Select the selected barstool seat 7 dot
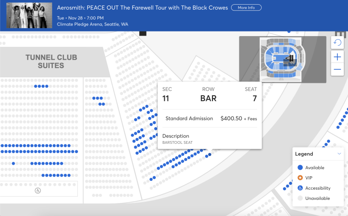348x216 pixels. (x=210, y=154)
